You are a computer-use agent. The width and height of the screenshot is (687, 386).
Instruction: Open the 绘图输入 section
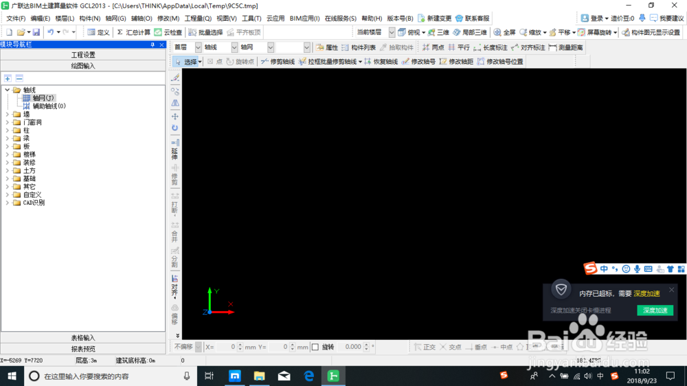83,66
